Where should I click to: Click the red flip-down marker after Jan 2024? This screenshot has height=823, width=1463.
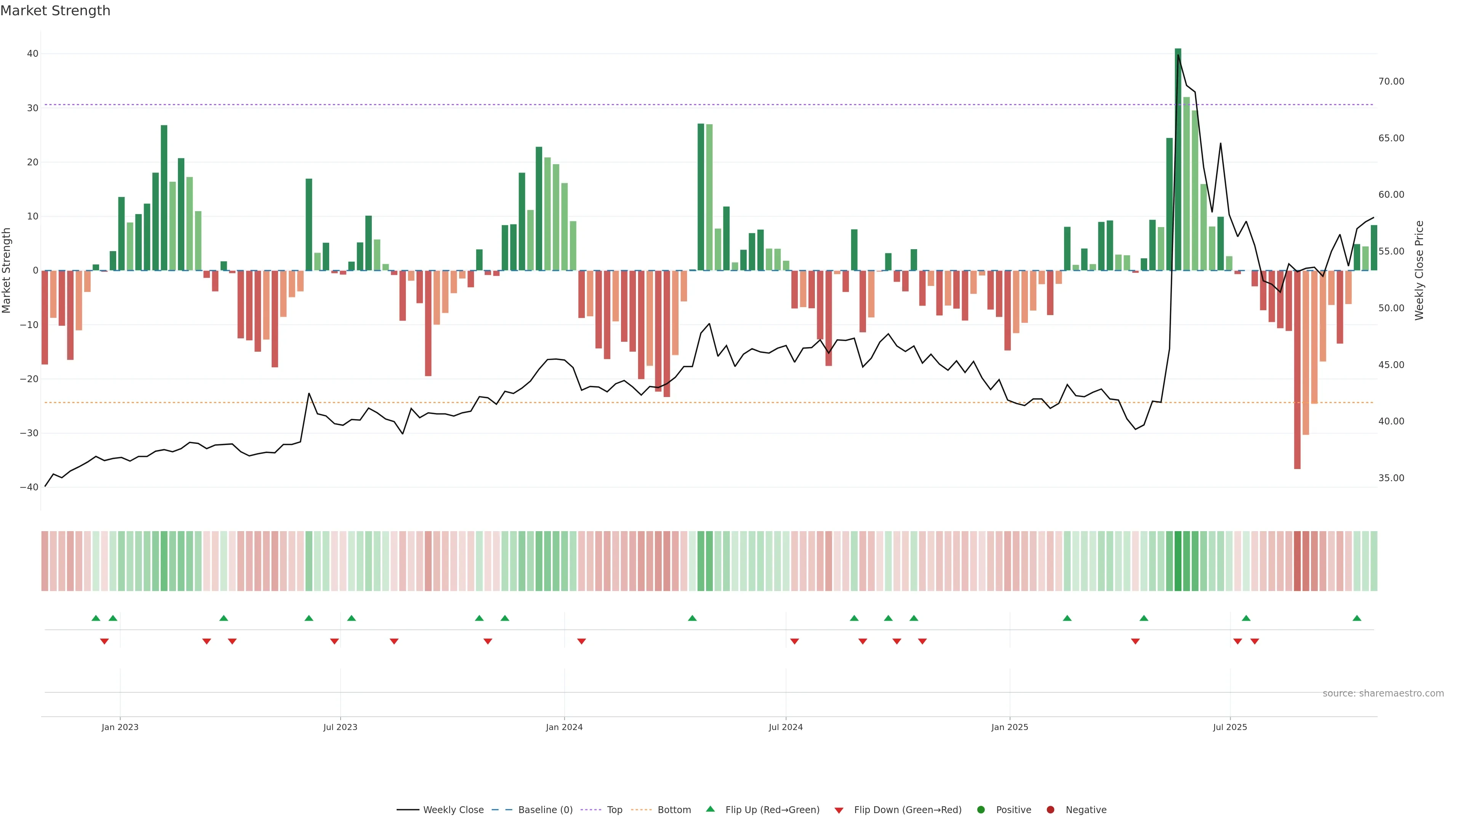[x=581, y=641]
